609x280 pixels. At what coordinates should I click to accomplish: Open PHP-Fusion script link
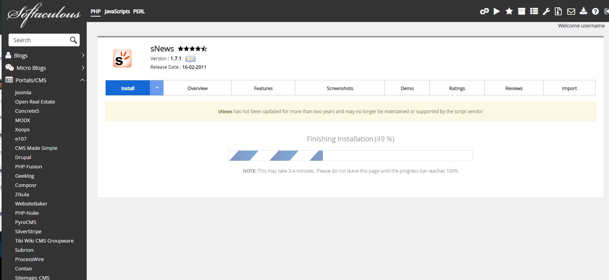[x=29, y=166]
